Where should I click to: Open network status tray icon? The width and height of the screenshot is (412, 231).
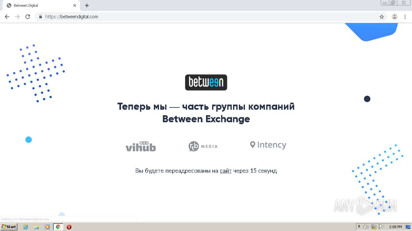point(374,227)
